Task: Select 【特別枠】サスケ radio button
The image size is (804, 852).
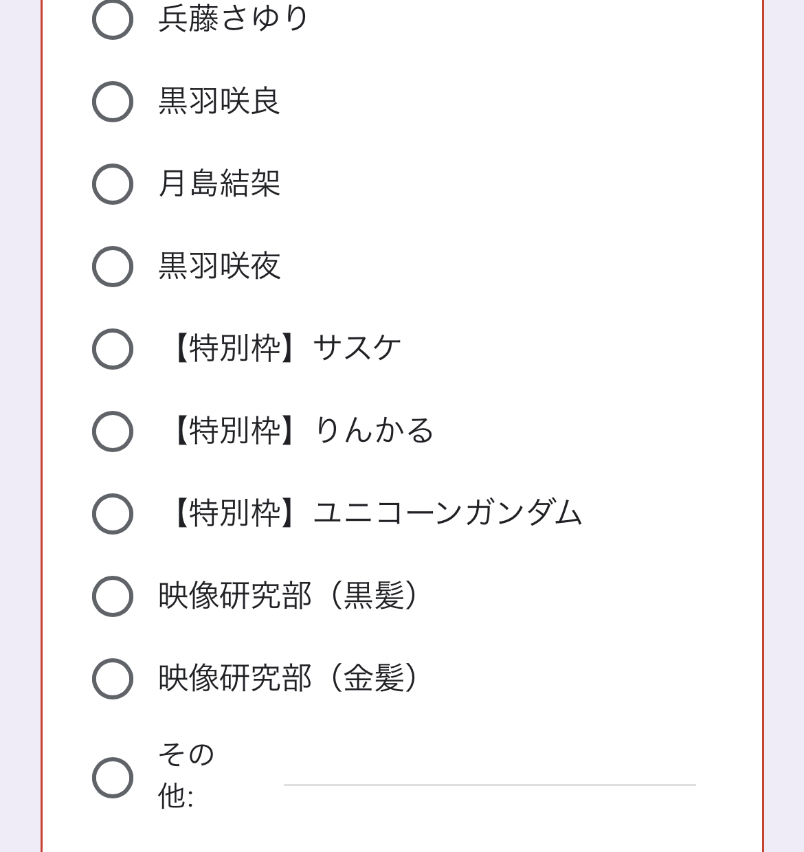Action: click(x=113, y=349)
